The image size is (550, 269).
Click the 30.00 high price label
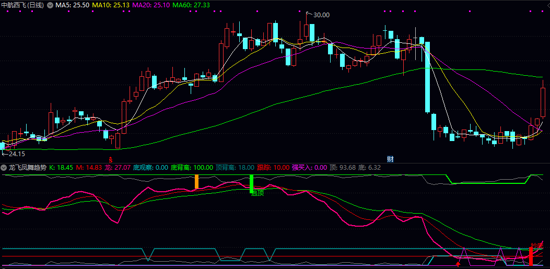321,15
